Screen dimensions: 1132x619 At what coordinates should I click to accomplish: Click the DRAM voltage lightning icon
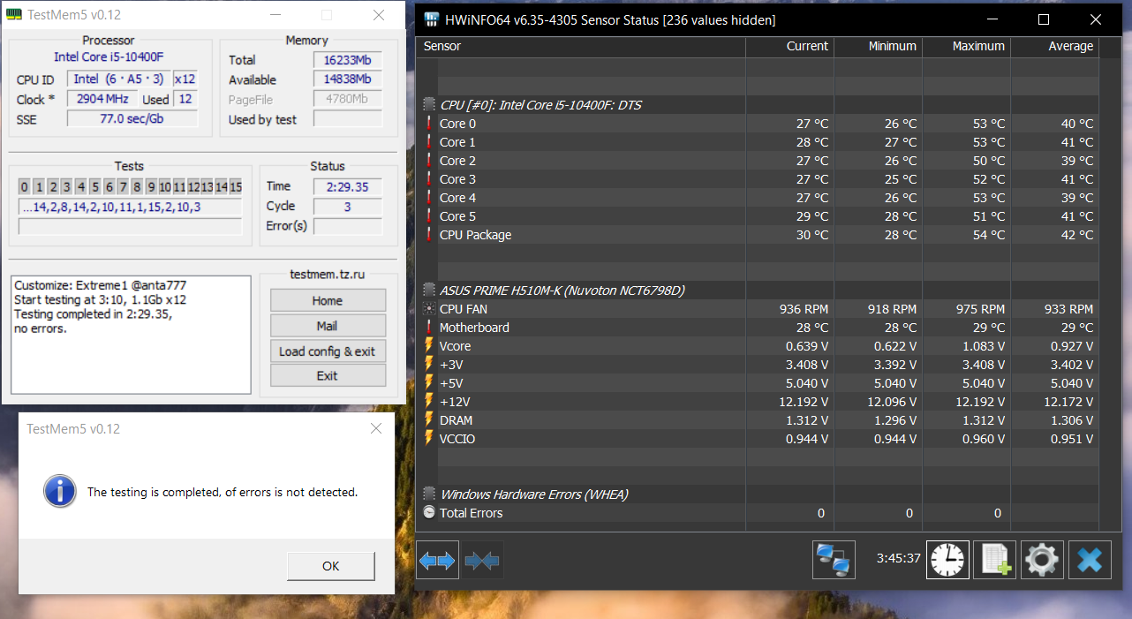tap(429, 420)
